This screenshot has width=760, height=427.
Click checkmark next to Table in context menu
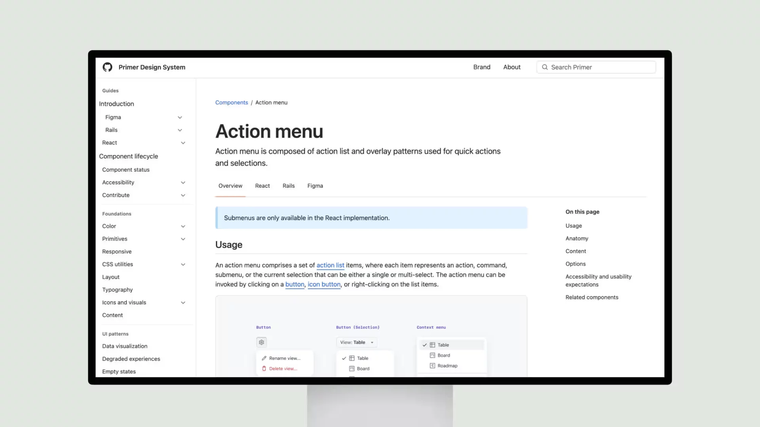pos(425,345)
